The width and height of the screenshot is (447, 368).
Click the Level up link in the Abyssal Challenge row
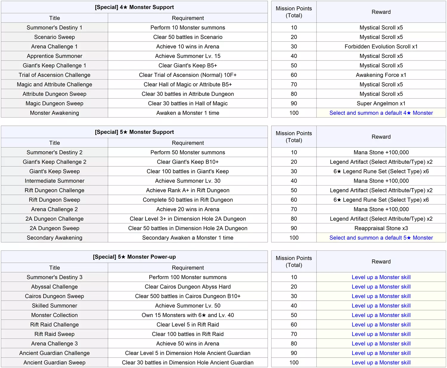(381, 287)
